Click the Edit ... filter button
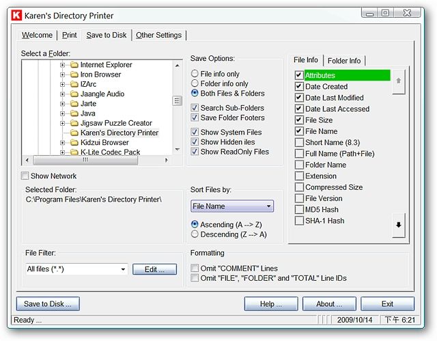 point(154,269)
